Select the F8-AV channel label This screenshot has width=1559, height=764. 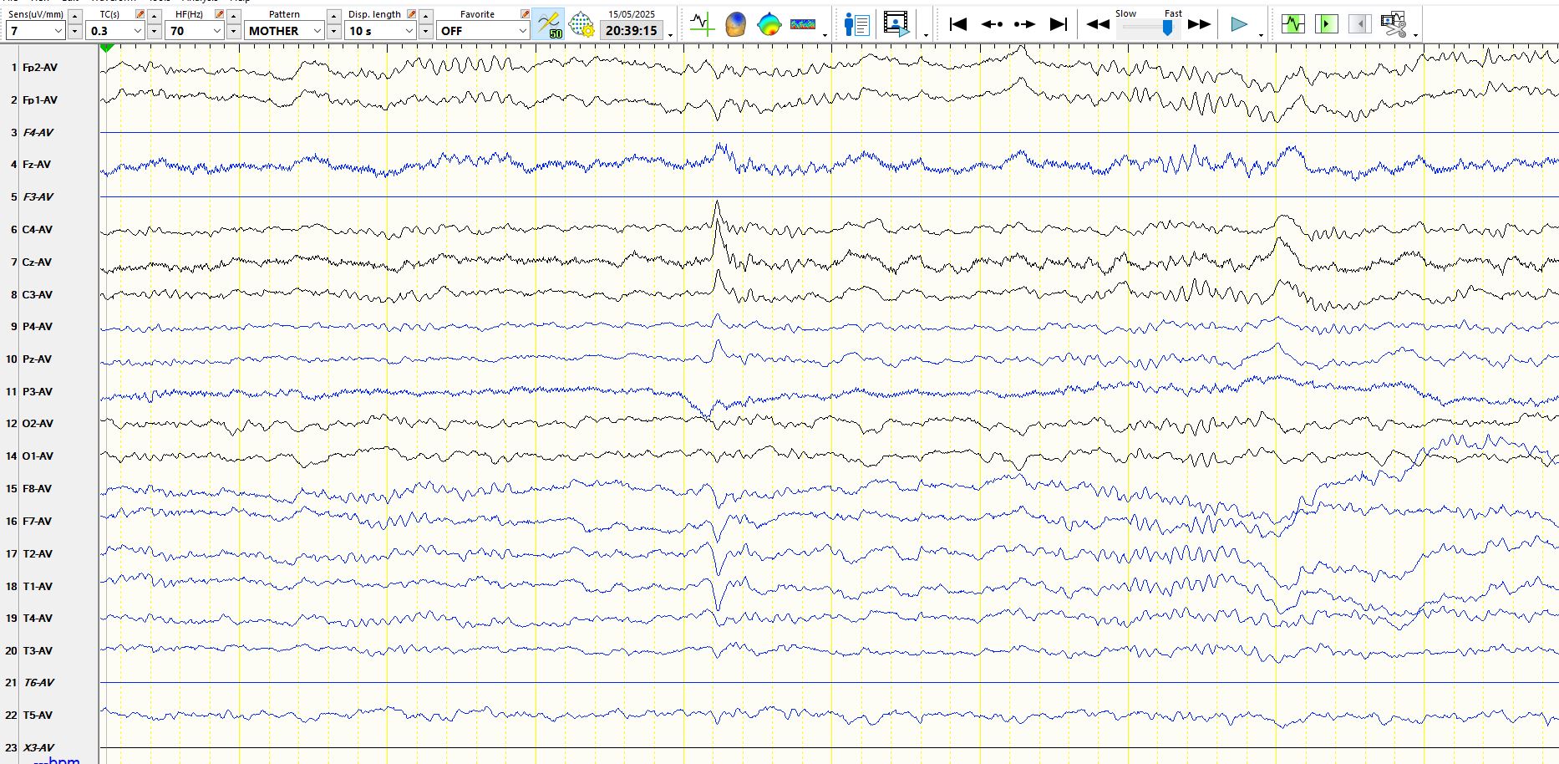pyautogui.click(x=37, y=489)
